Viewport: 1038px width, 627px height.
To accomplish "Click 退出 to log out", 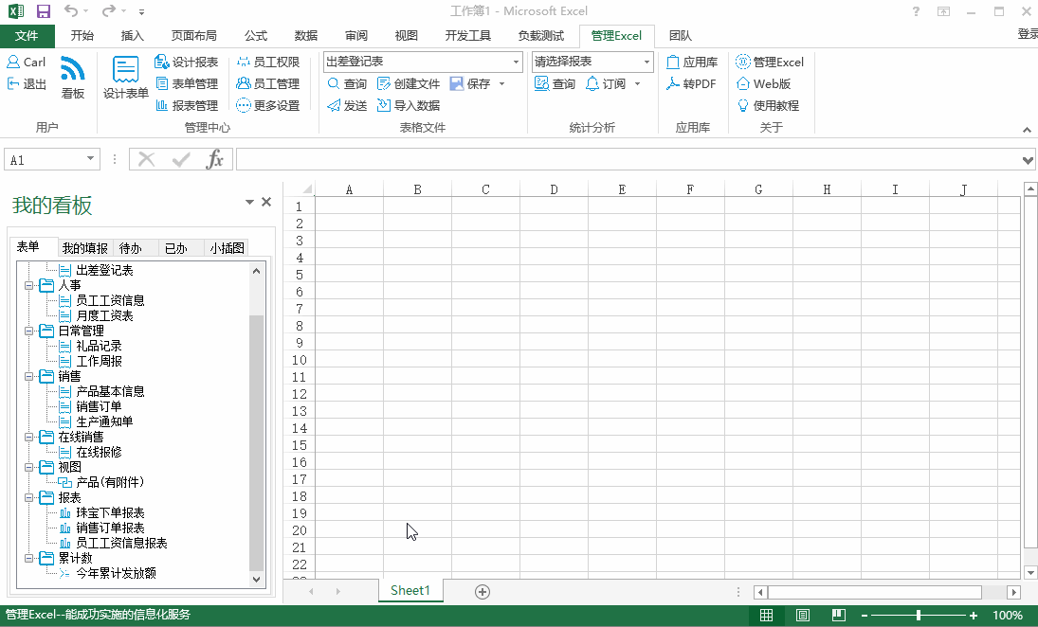I will pos(27,84).
